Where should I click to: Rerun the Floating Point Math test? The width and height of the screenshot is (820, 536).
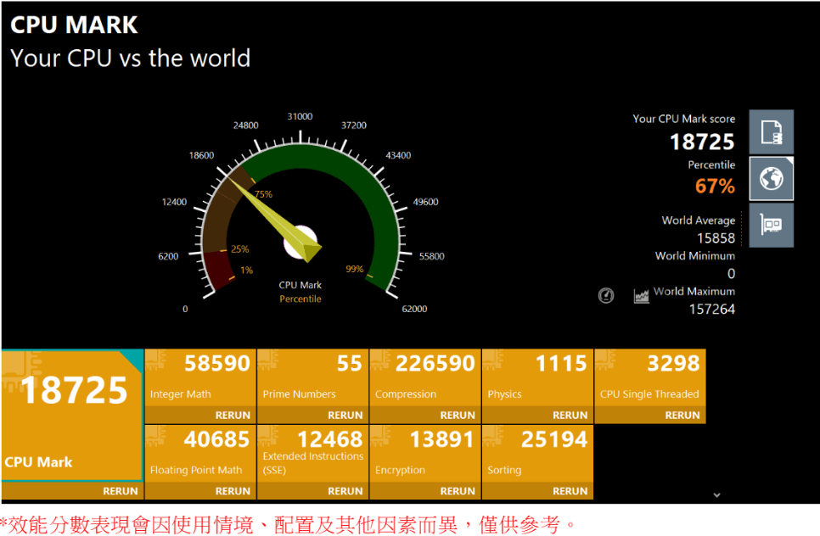pos(233,491)
